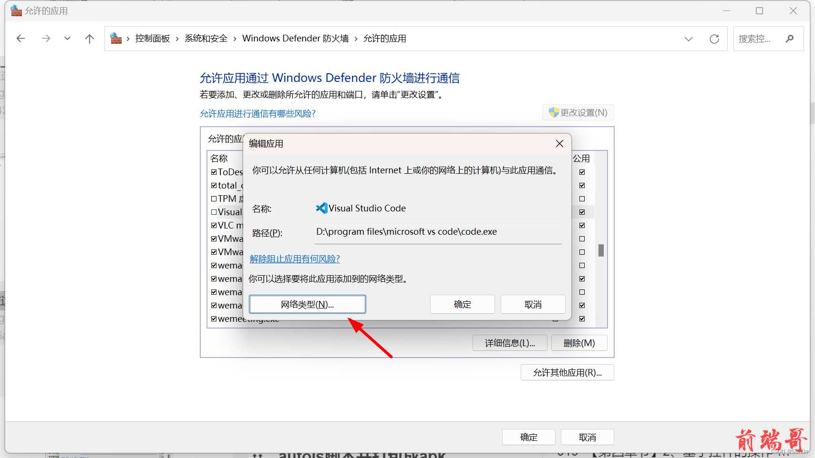Enable the Visual Studio app checkbox

click(x=214, y=212)
